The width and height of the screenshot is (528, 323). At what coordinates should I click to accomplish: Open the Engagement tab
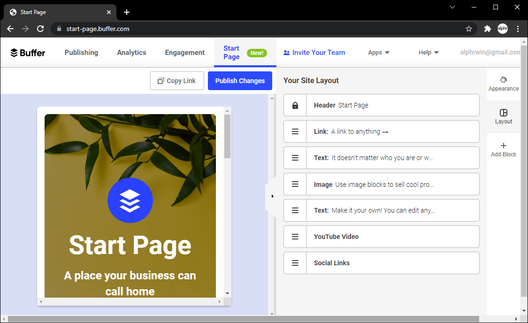(x=184, y=53)
